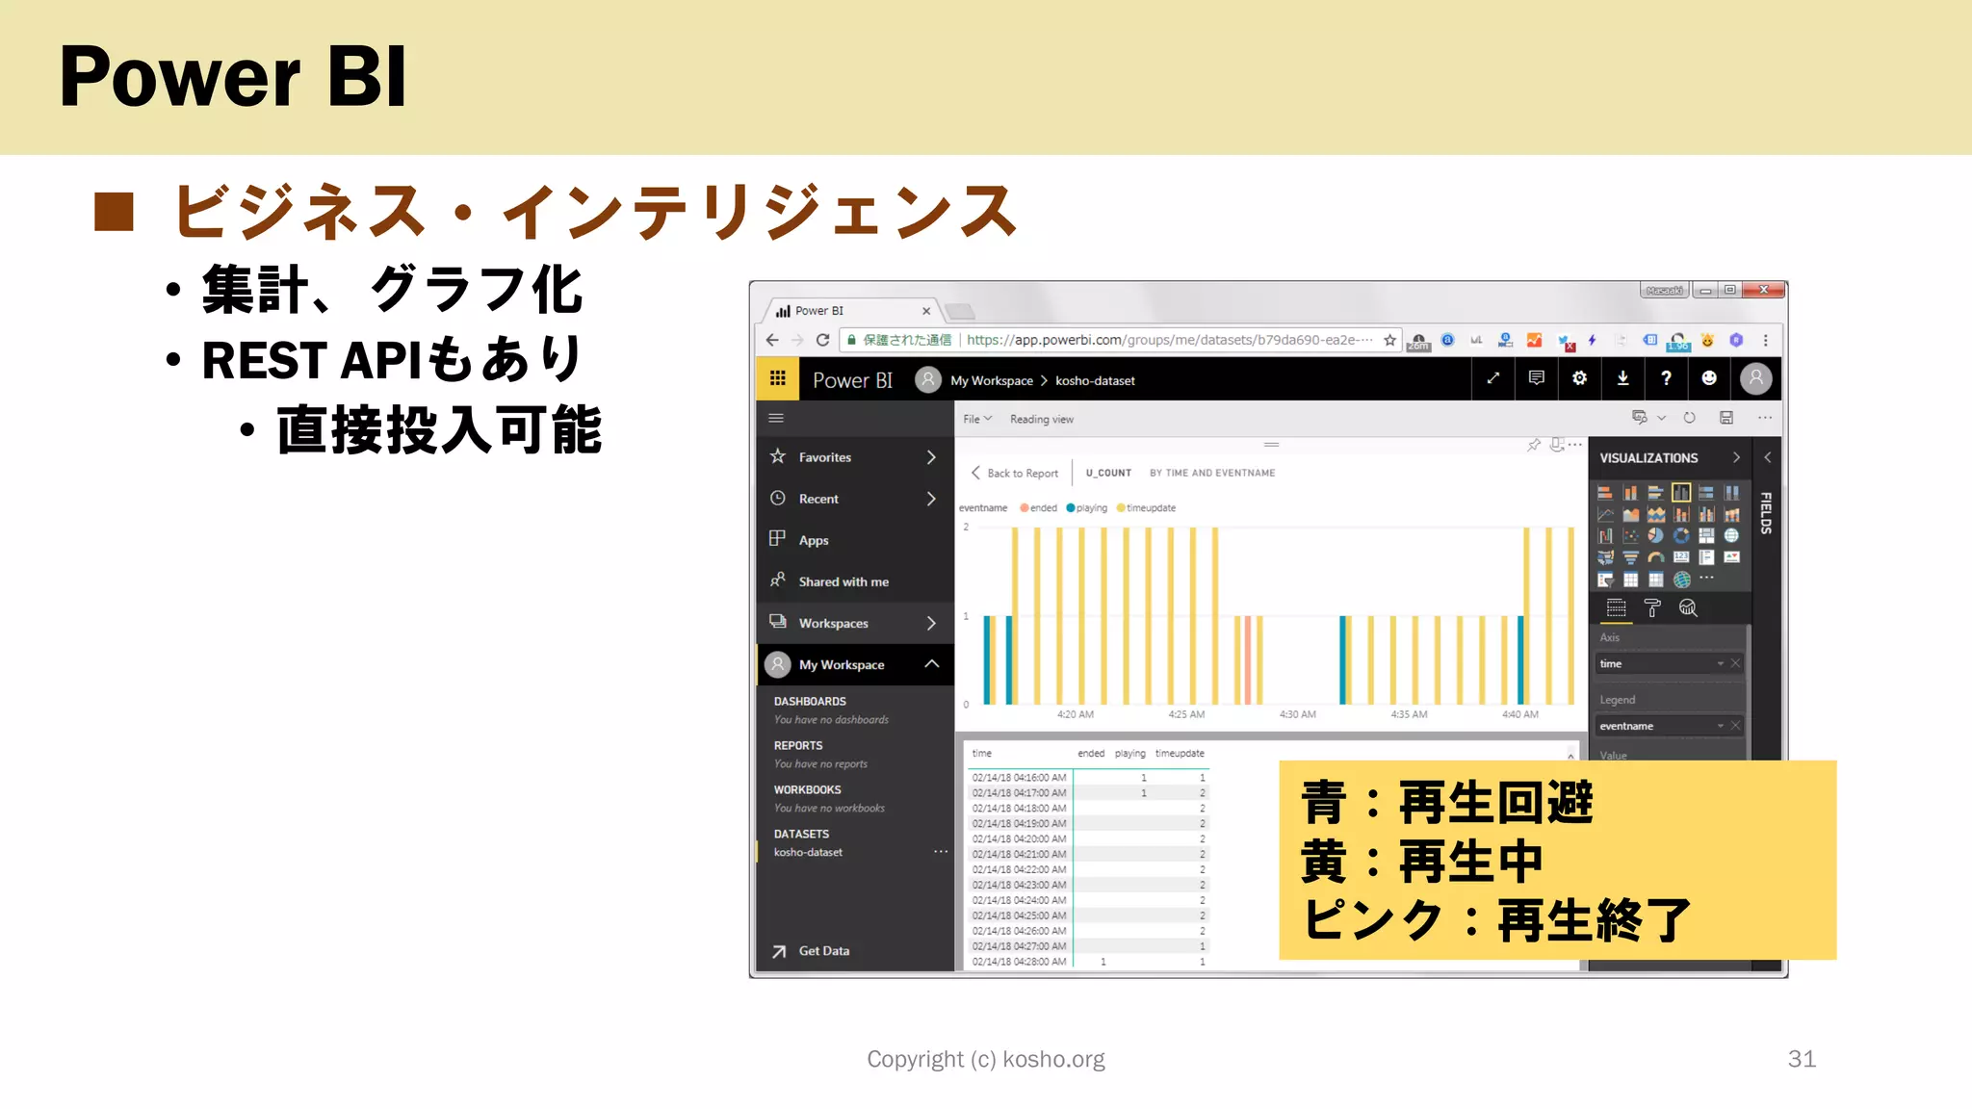Open the help question mark menu
Viewport: 1972px width, 1109px height.
pos(1666,379)
